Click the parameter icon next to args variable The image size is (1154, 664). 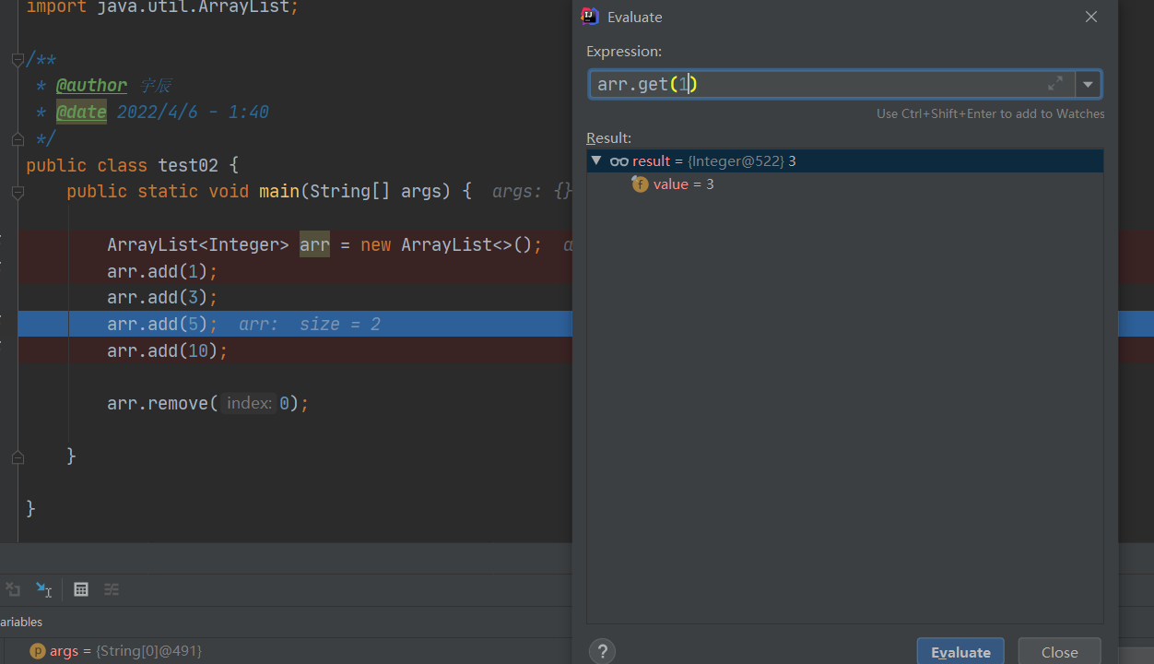coord(38,651)
